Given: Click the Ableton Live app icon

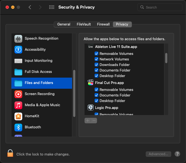Looking at the screenshot, I should (91, 47).
